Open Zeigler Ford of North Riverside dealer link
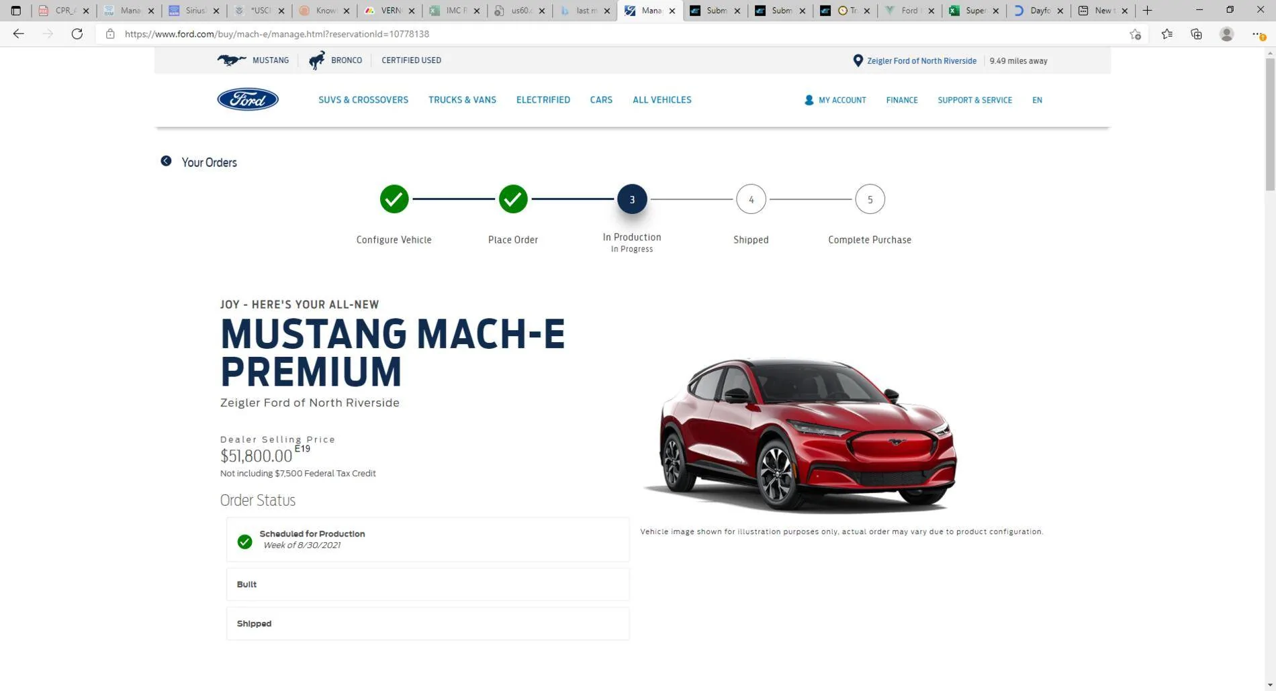This screenshot has height=691, width=1276. click(x=921, y=61)
